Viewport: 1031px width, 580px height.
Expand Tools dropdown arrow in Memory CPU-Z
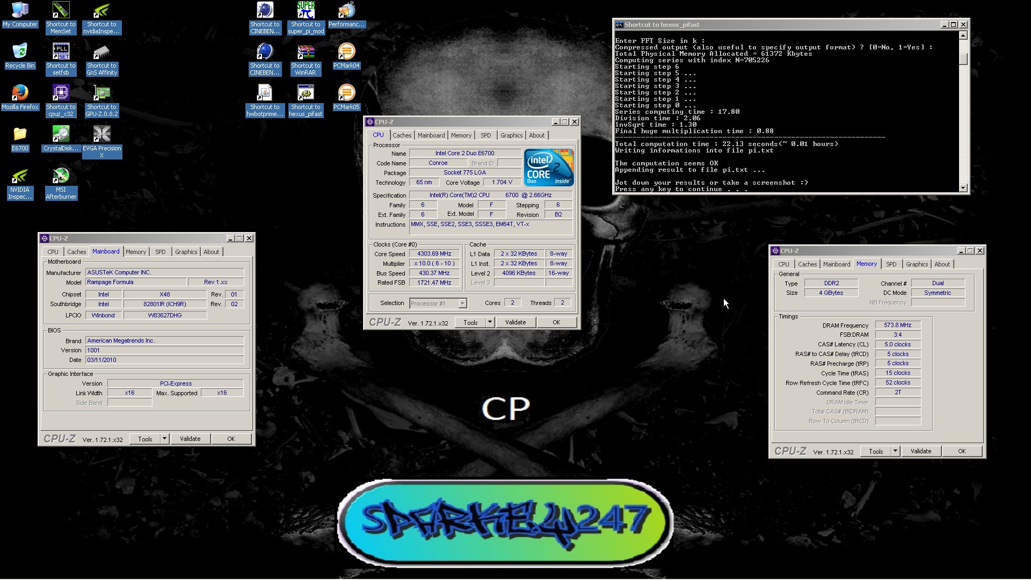(895, 451)
